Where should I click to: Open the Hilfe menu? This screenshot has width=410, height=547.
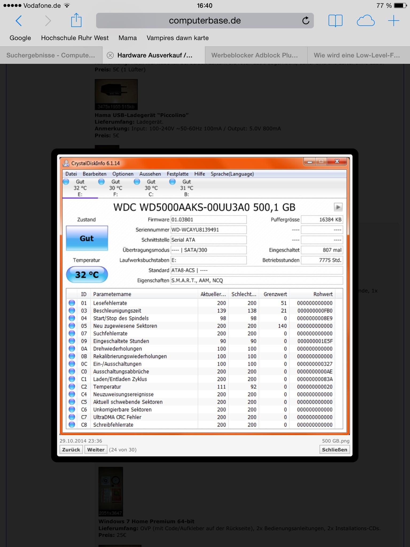[x=200, y=174]
